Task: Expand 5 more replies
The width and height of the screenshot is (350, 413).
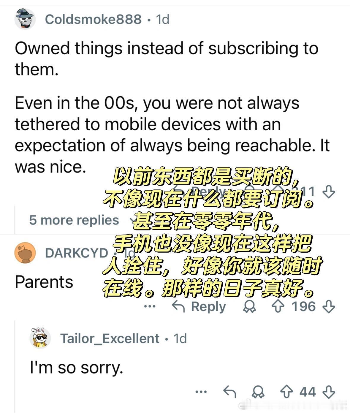Action: (74, 220)
